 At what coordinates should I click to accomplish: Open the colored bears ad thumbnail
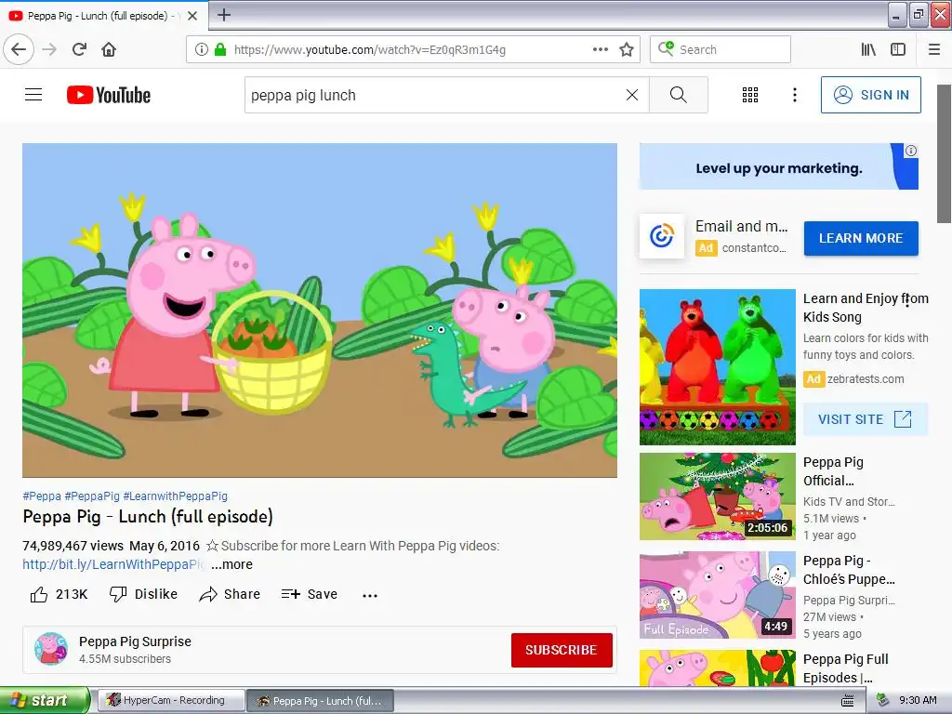[x=717, y=366]
